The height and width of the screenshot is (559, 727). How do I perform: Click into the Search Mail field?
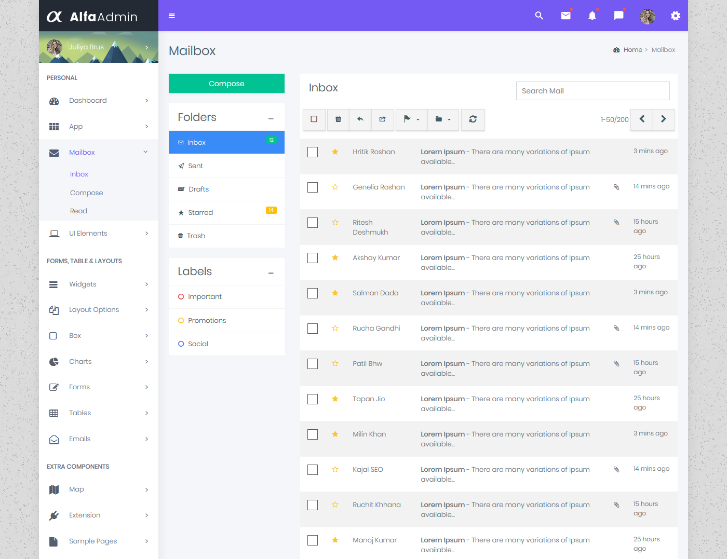point(593,91)
